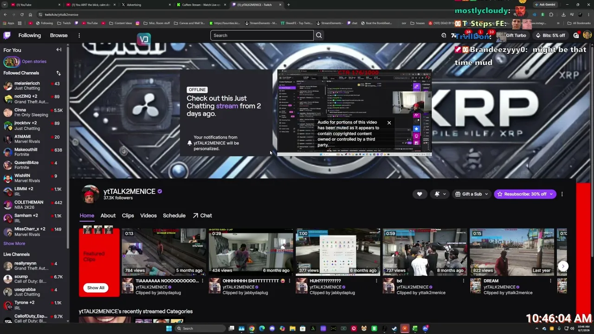This screenshot has height=334, width=594.
Task: Open options for the OHHHHHHH clip
Action: pos(289,281)
